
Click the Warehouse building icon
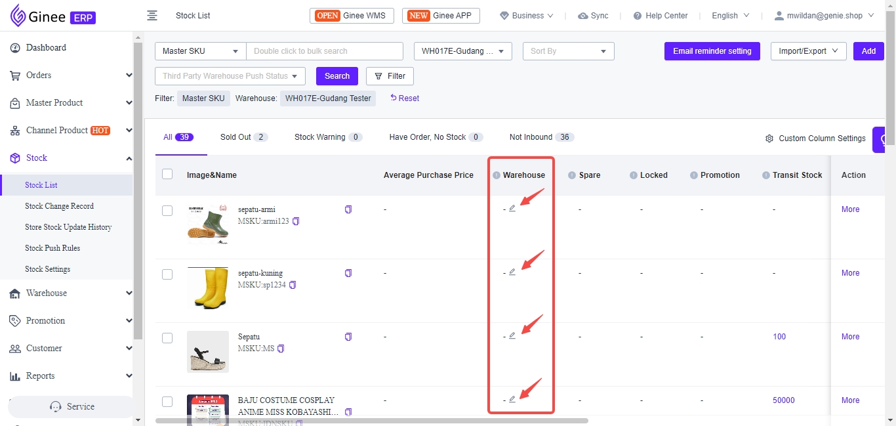(x=14, y=293)
